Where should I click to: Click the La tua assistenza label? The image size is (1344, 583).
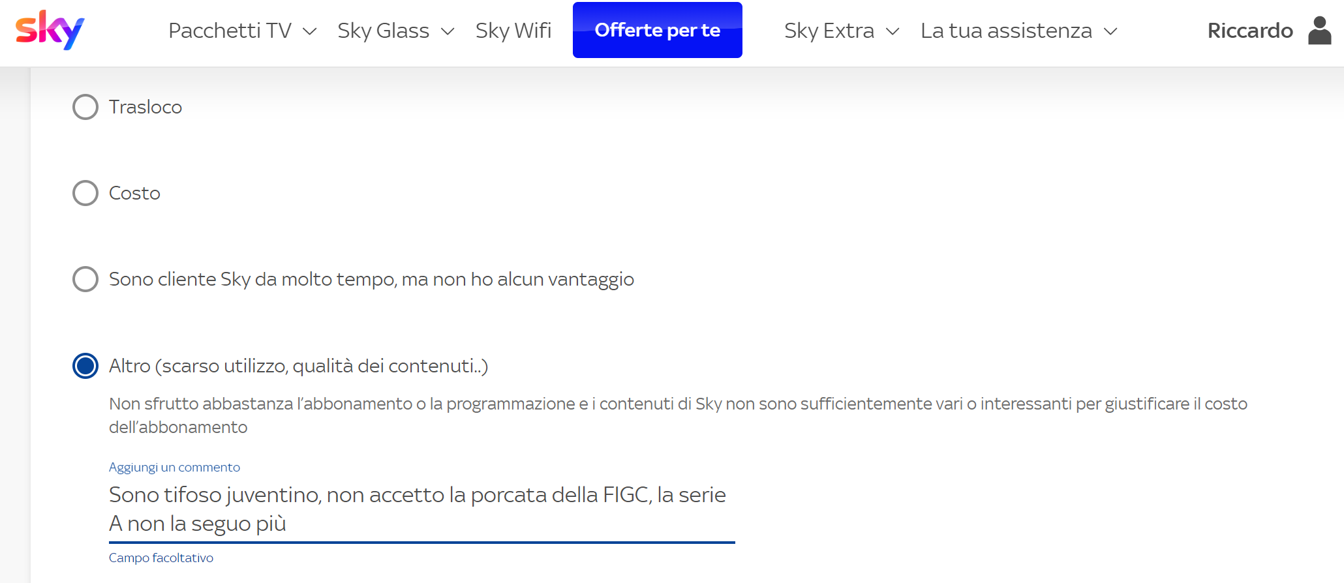1006,31
